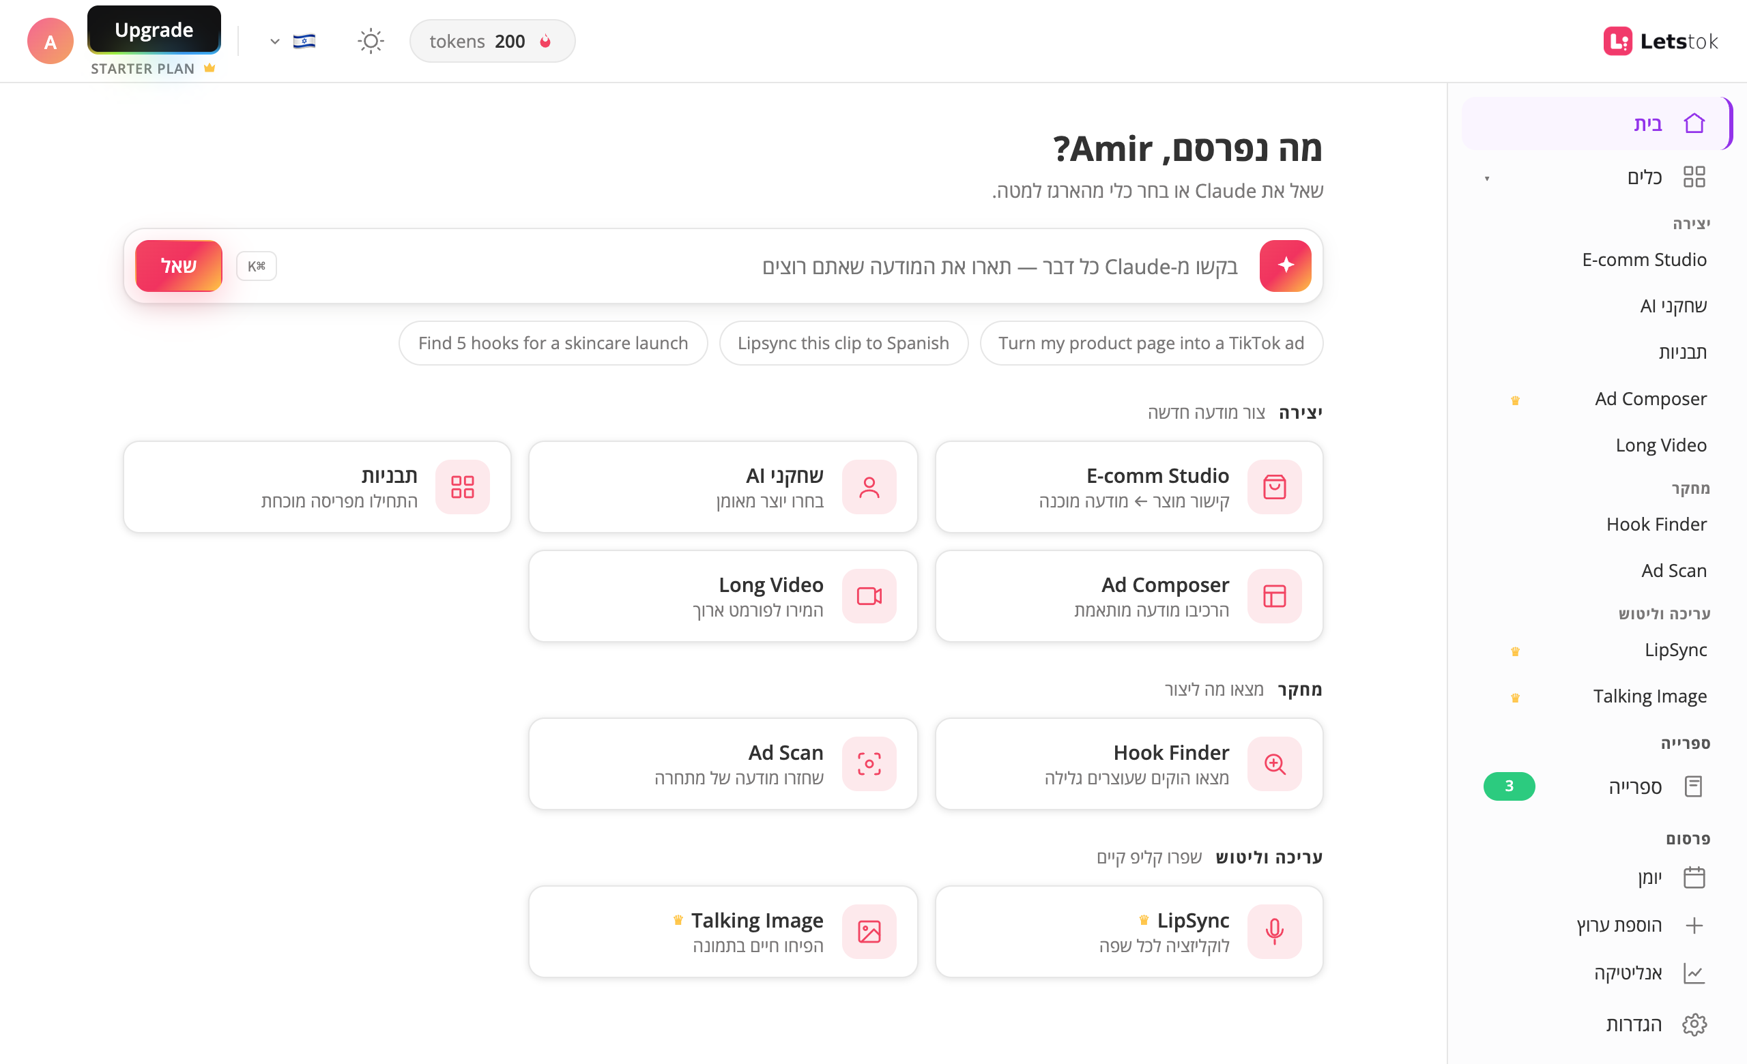Viewport: 1747px width, 1064px height.
Task: Click the LipSync card microphone icon
Action: [x=1274, y=932]
